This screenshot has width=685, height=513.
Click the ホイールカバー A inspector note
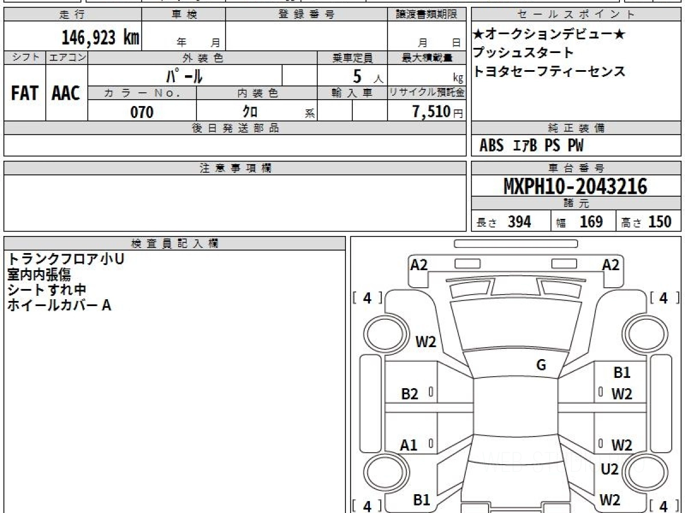(59, 306)
